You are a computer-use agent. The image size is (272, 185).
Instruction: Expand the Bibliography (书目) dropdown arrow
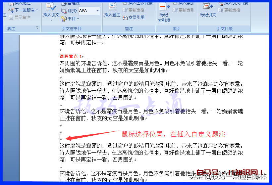78,19
